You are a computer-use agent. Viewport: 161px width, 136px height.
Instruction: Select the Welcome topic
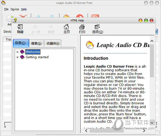pos(33,52)
